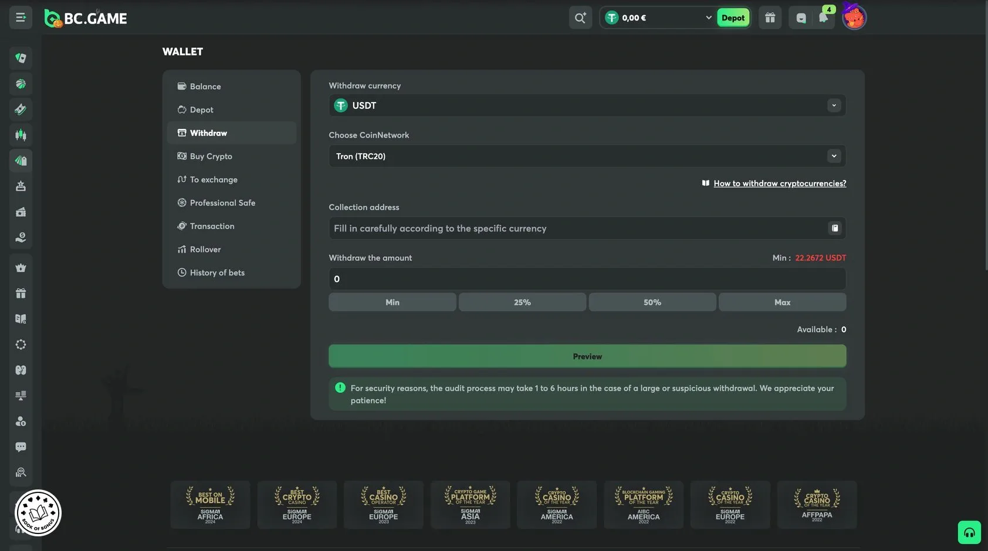Open the first-place podium sidebar icon
This screenshot has width=988, height=551.
pyautogui.click(x=21, y=186)
